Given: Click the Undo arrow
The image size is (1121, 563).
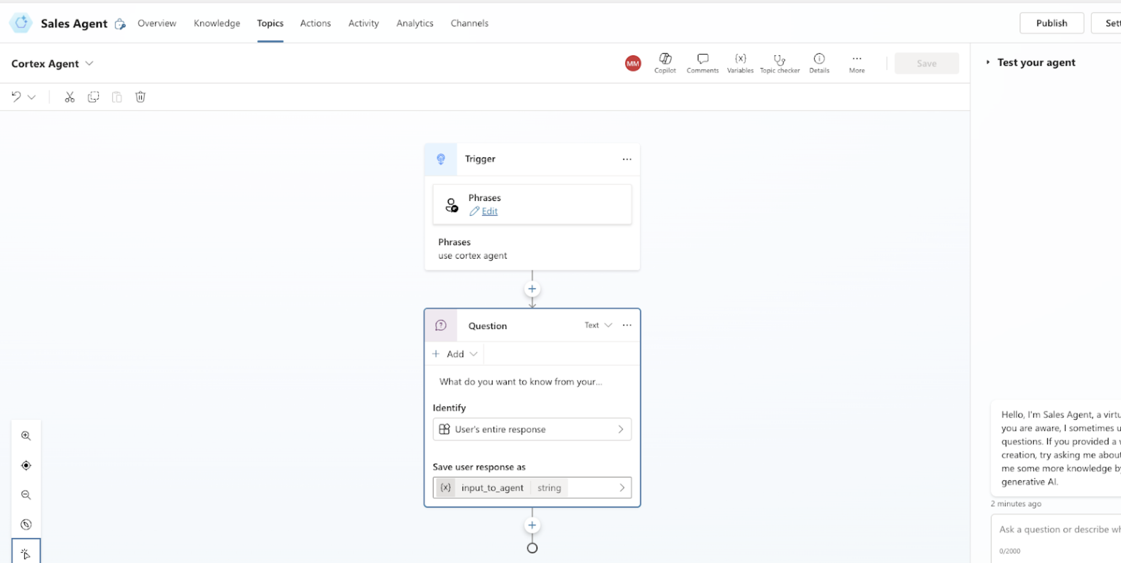Looking at the screenshot, I should [x=16, y=97].
